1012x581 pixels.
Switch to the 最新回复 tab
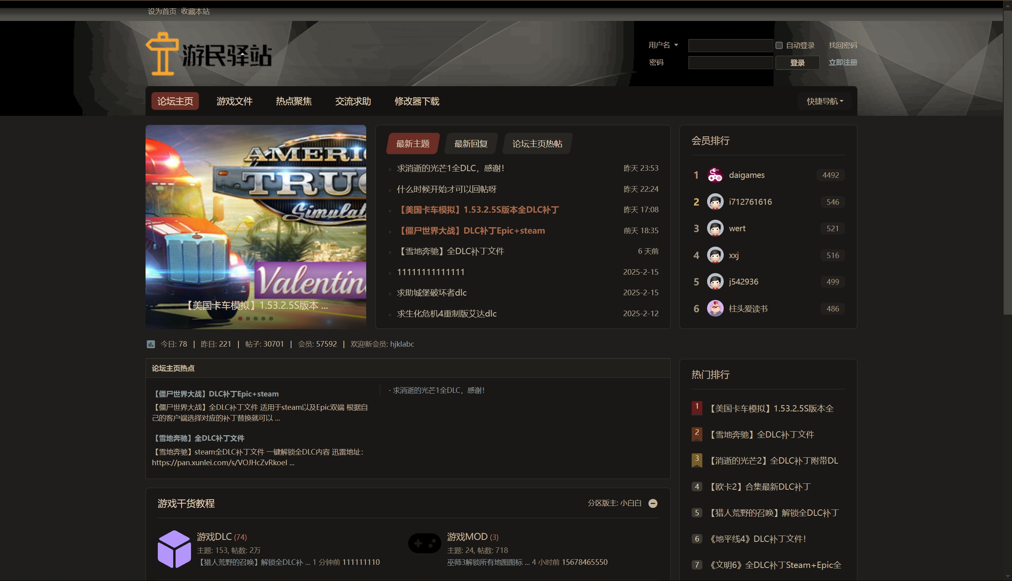[x=471, y=143]
